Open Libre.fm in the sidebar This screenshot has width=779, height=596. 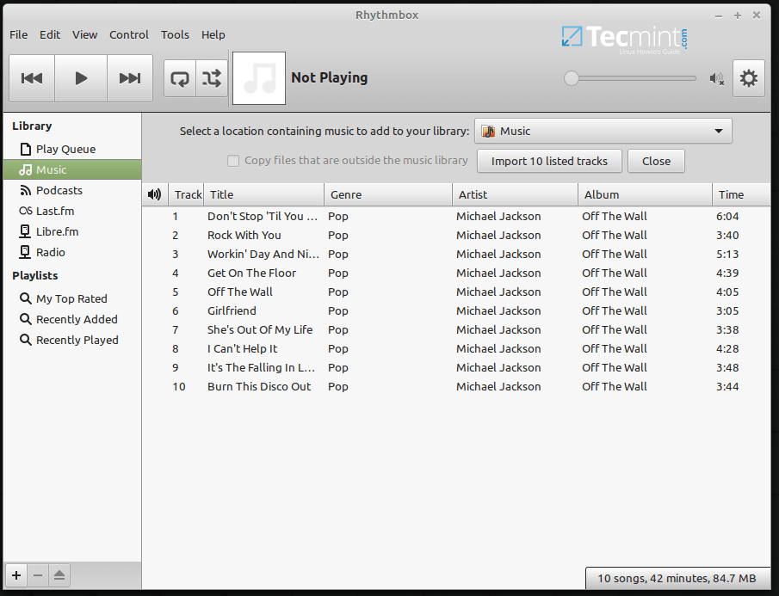click(72, 231)
